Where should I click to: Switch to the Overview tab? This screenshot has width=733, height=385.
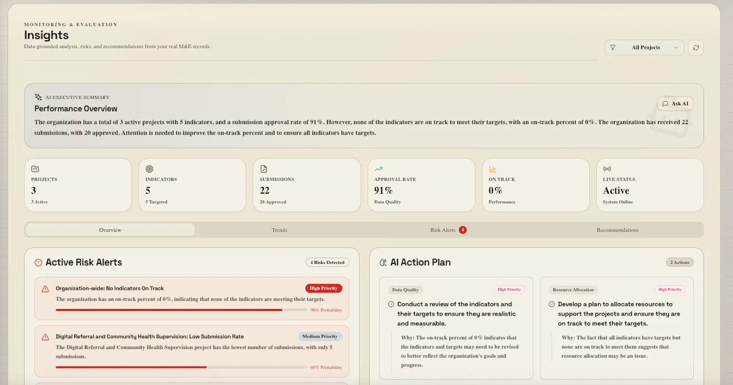point(110,230)
